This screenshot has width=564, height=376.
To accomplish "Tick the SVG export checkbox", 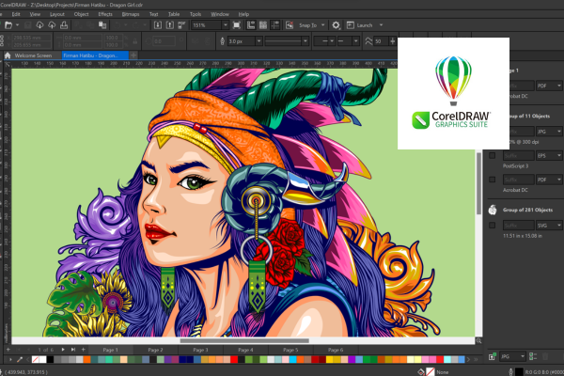I will [492, 226].
